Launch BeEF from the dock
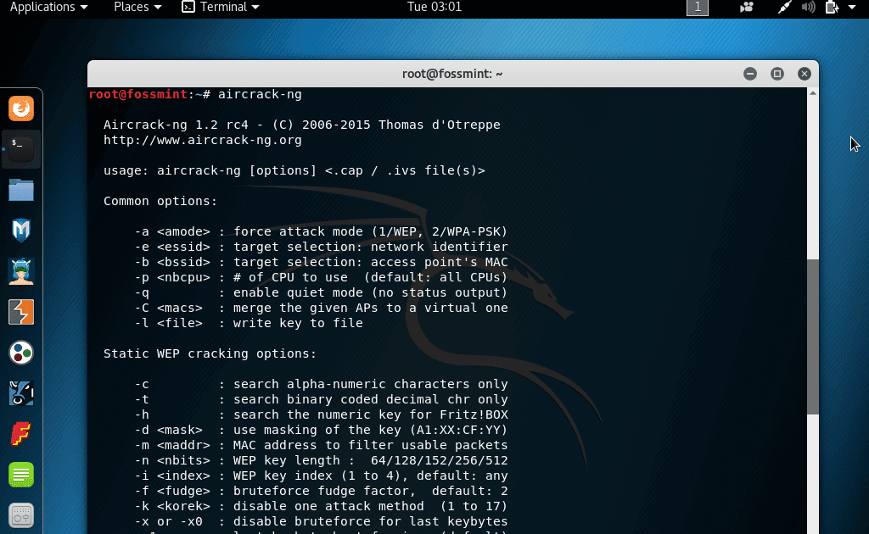This screenshot has width=869, height=534. coord(21,393)
